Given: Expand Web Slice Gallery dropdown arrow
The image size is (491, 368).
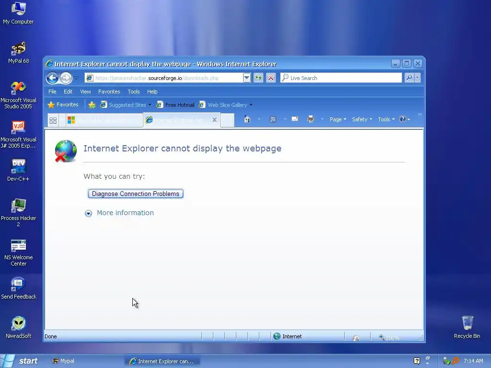Looking at the screenshot, I should [x=251, y=105].
